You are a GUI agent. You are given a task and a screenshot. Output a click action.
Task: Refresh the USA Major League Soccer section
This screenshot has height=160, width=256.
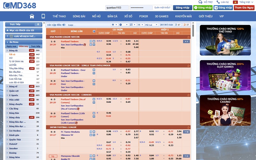[188, 37]
